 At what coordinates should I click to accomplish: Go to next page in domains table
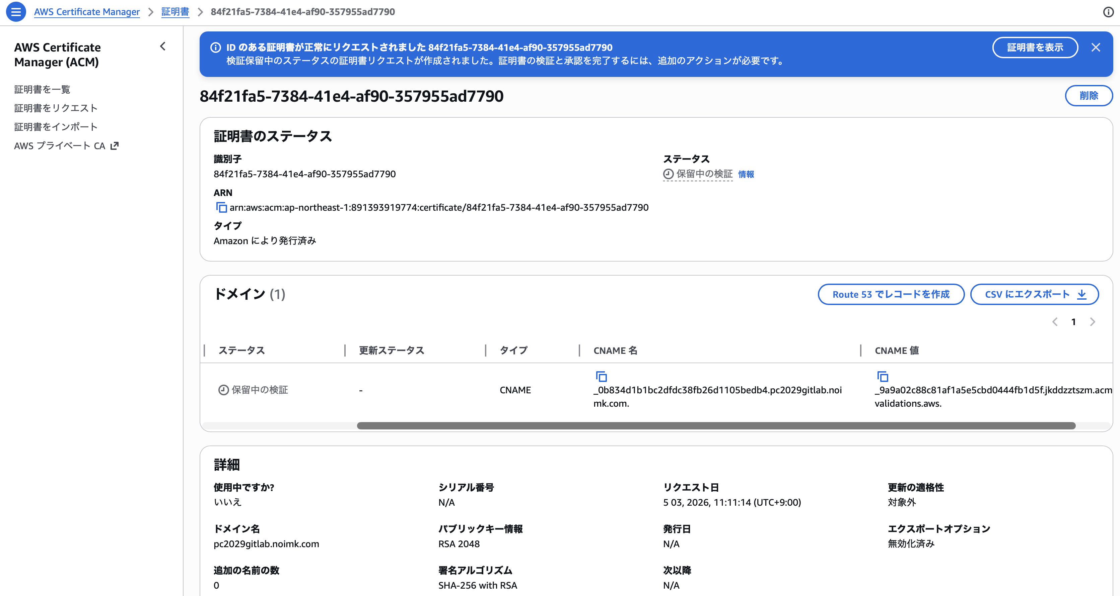coord(1092,322)
